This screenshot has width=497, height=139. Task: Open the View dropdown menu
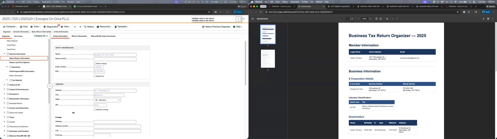pos(66,27)
